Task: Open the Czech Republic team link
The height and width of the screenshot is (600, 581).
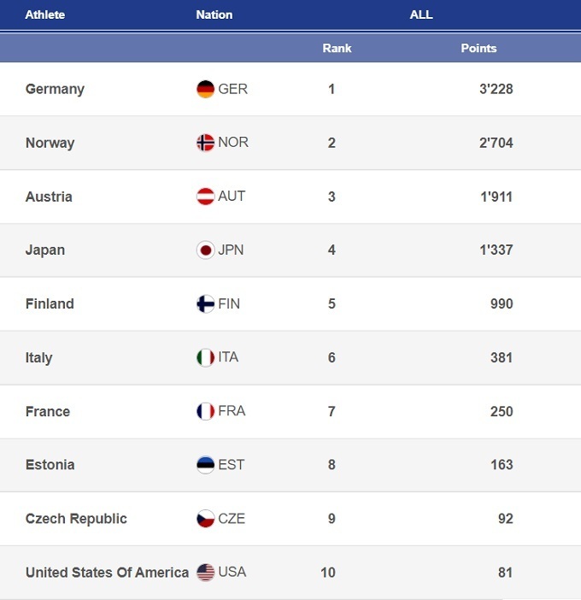Action: (x=76, y=519)
